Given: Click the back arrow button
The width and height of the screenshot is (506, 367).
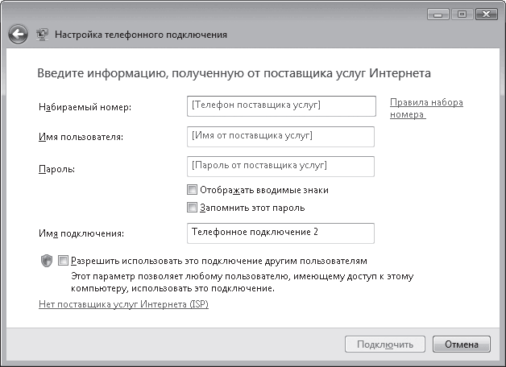Looking at the screenshot, I should pos(19,35).
